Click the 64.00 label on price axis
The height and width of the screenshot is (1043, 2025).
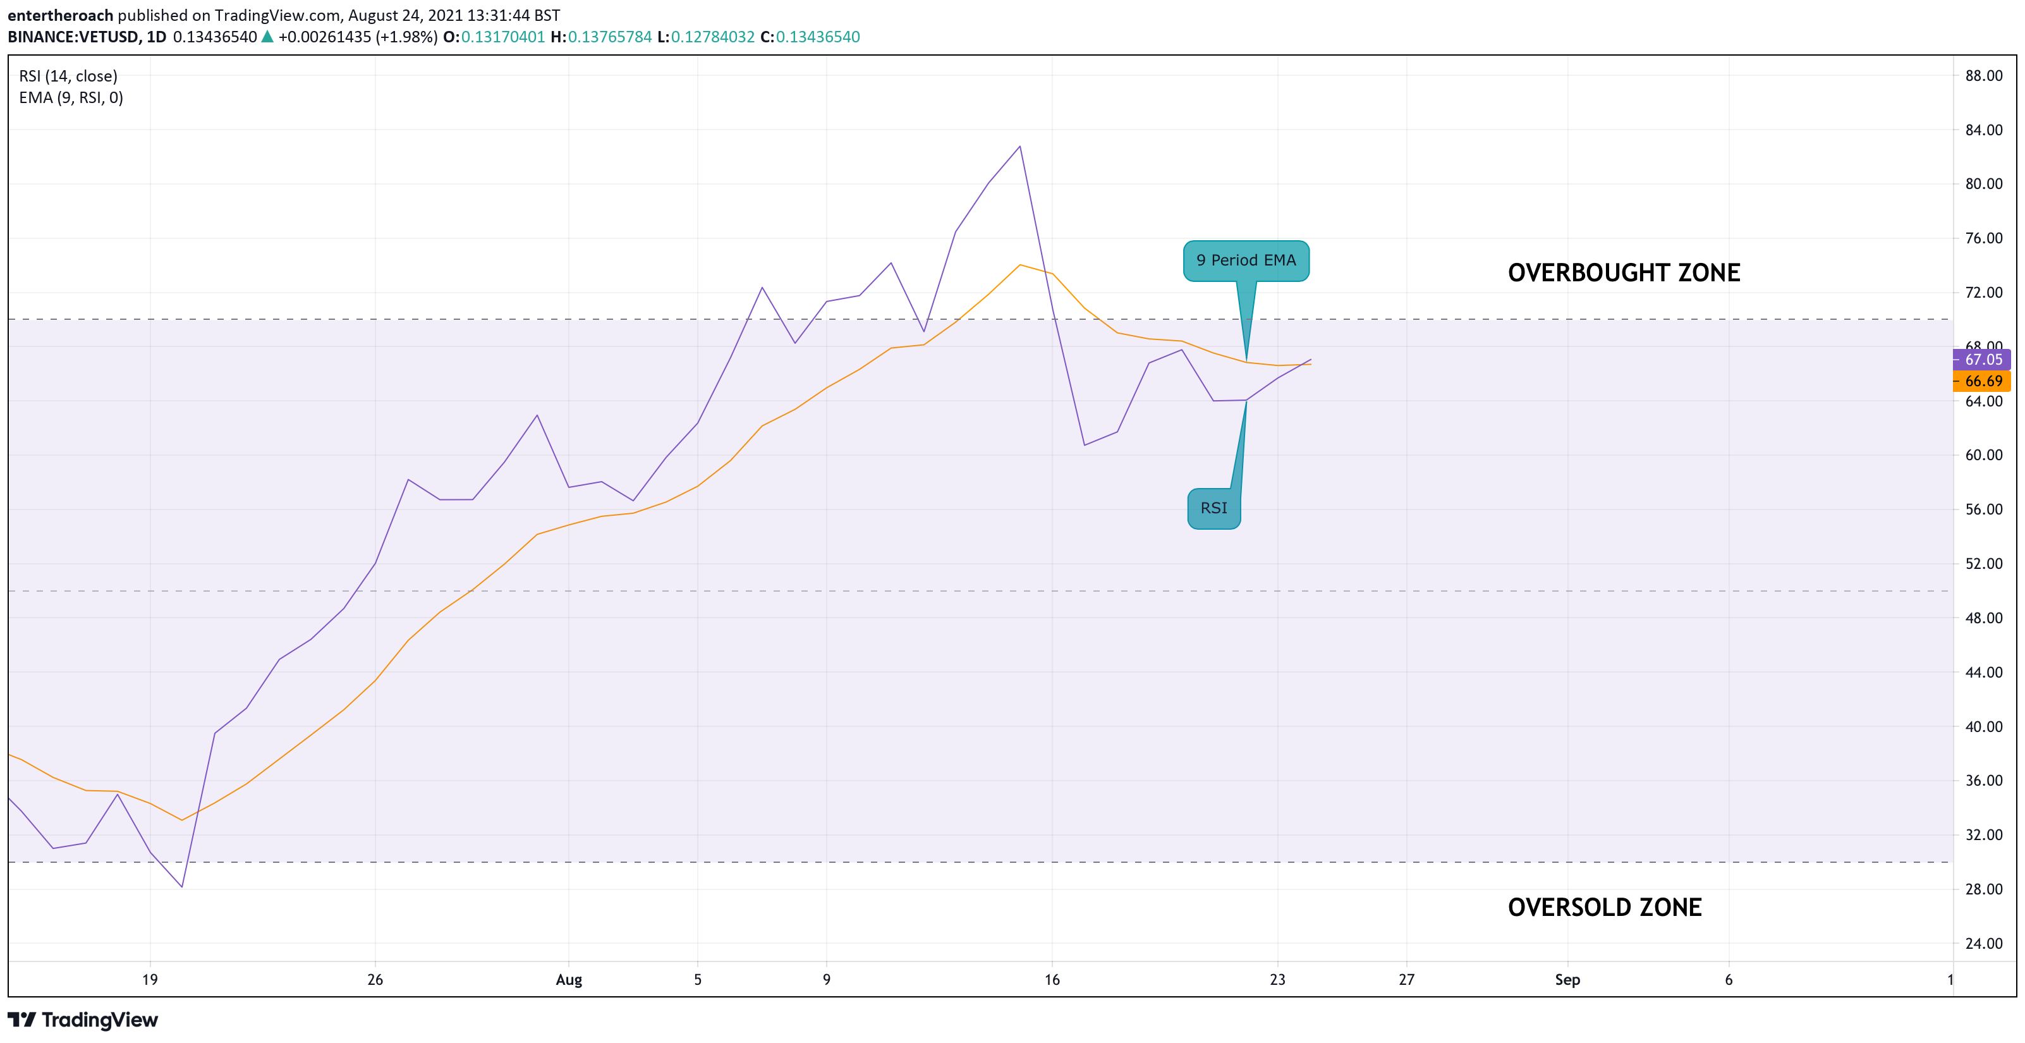(x=1983, y=401)
